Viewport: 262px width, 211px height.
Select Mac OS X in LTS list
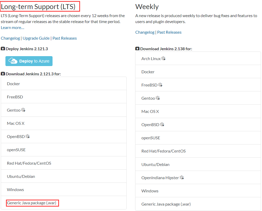[63, 123]
